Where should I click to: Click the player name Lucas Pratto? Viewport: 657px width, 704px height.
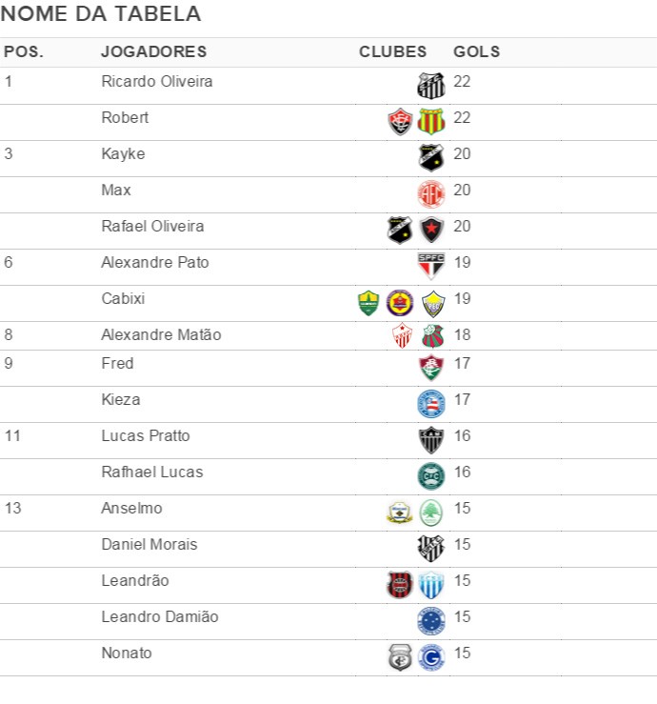(146, 435)
